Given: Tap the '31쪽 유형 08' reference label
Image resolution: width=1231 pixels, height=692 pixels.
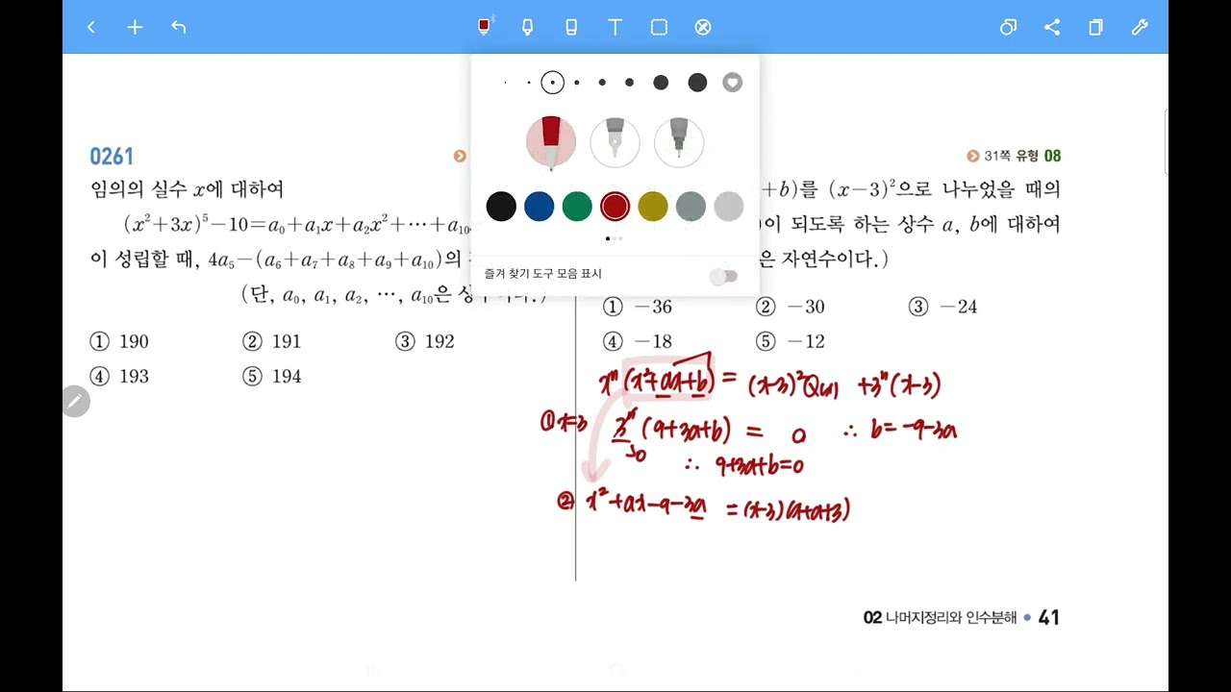Looking at the screenshot, I should (x=1014, y=156).
